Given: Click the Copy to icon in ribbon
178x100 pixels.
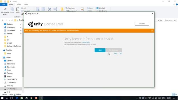Looking at the screenshot, I should pos(43,9).
